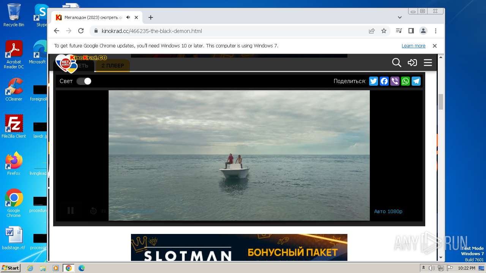Click the network tray icon
Image resolution: width=486 pixels, height=273 pixels.
point(441,268)
